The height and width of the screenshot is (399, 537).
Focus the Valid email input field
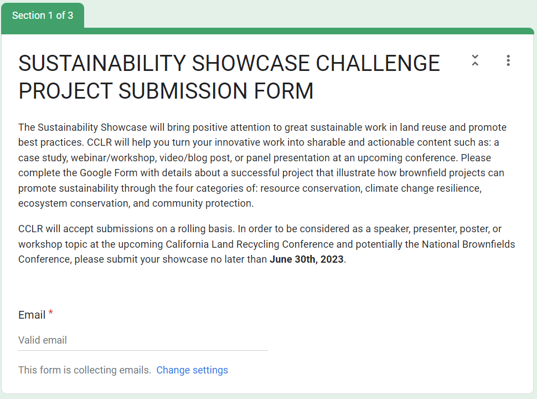click(142, 340)
